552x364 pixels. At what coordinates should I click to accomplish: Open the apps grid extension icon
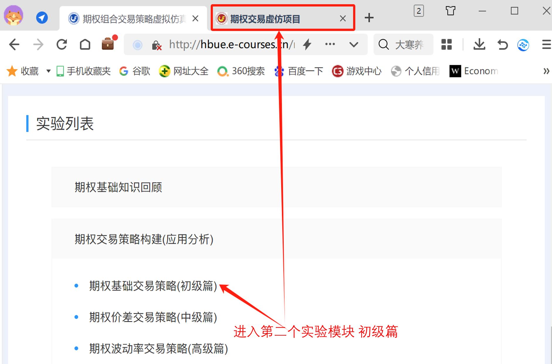[x=447, y=45]
